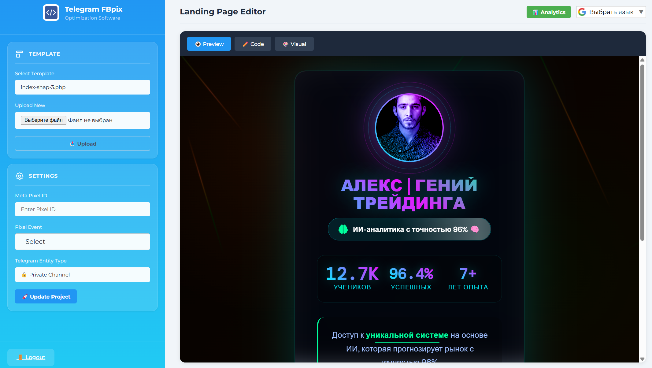Image resolution: width=652 pixels, height=368 pixels.
Task: Click the Logout link
Action: tap(31, 357)
